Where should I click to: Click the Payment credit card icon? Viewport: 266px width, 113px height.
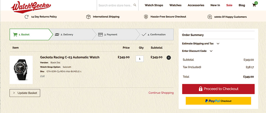[x=101, y=34]
